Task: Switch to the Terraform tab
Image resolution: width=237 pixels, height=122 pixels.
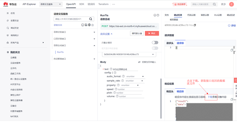Action: click(103, 4)
